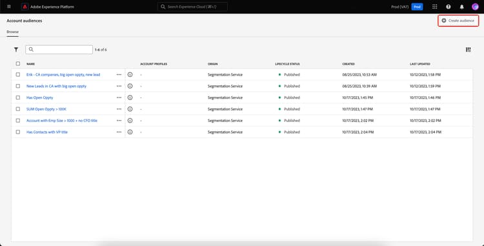Click the Adobe logo icon
The image size is (484, 246).
tap(25, 6)
